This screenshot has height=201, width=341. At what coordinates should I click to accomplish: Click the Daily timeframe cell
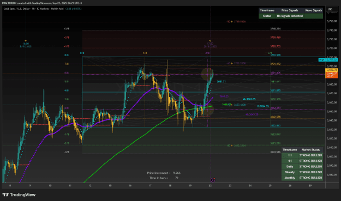290,167
